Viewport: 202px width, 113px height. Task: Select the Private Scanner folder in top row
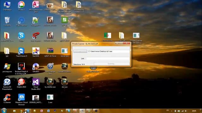(x=64, y=7)
